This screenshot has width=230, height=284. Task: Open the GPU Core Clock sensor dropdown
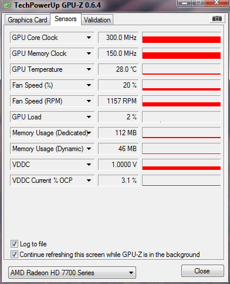click(x=89, y=38)
